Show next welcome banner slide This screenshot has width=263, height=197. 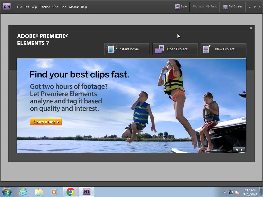241,150
